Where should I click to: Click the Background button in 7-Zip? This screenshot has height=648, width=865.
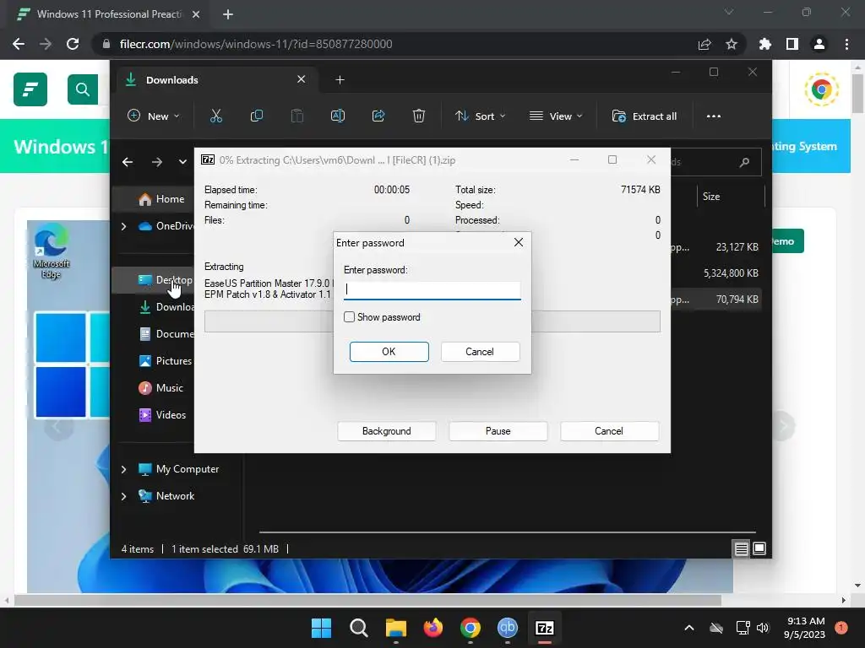386,431
